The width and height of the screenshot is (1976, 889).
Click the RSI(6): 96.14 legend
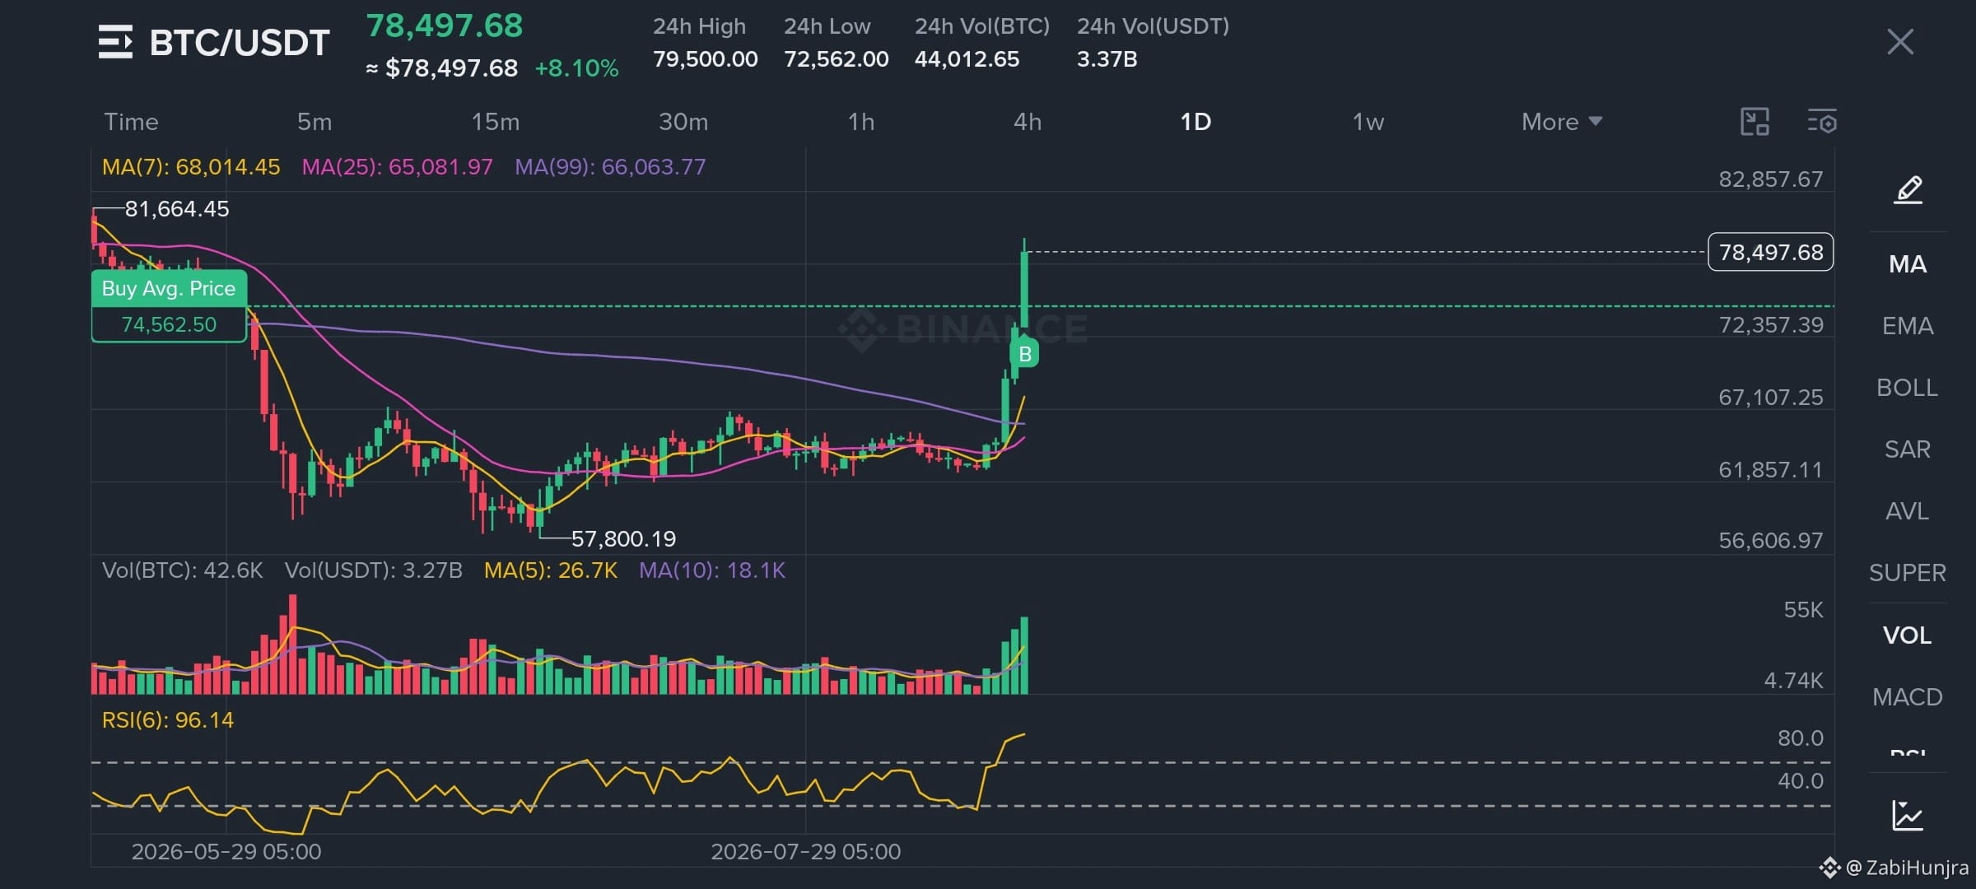(168, 720)
